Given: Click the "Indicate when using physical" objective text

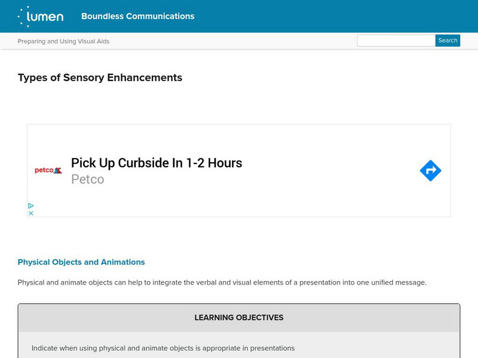Looking at the screenshot, I should click(163, 348).
